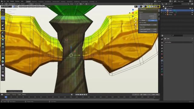Image resolution: width=194 pixels, height=109 pixels.
Task: Click the viewport zoom magnifier gizmo
Action: coord(136,18)
